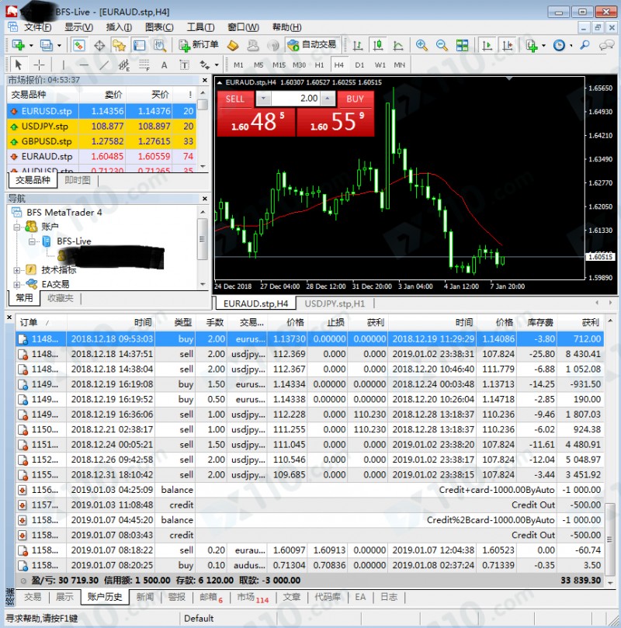Select the crosshair cursor tool
The image size is (621, 628).
click(39, 65)
